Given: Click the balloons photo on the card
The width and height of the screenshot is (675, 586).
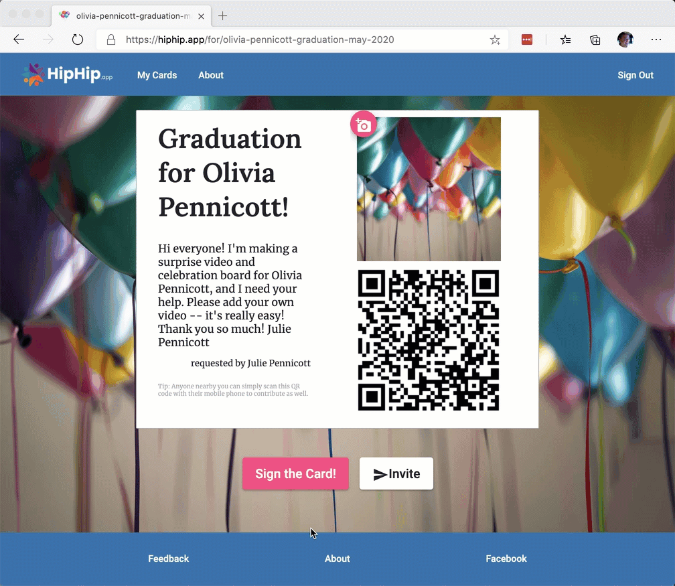Looking at the screenshot, I should pos(429,189).
